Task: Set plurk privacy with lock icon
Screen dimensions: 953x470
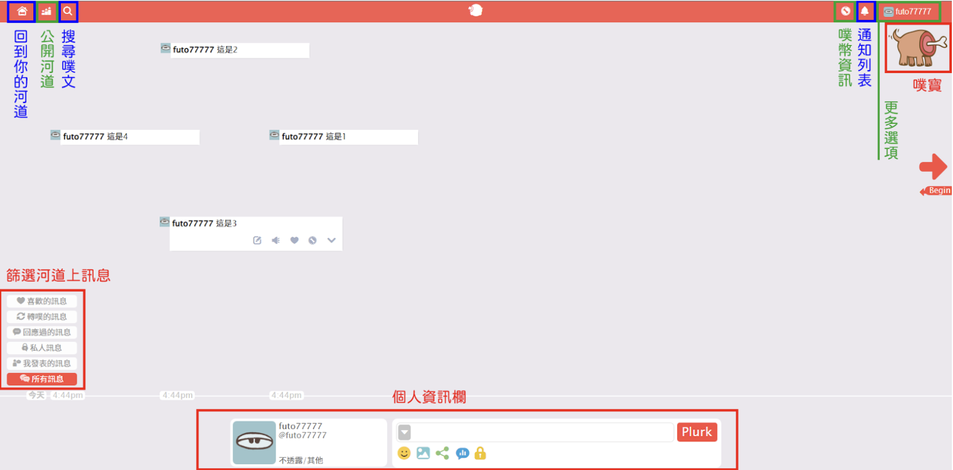Action: [x=481, y=453]
